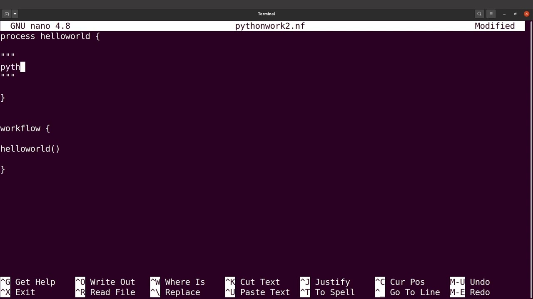This screenshot has height=299, width=533.
Task: Click the ^T To Spell shortcut
Action: (327, 292)
